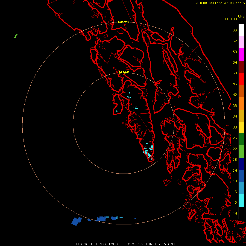Click the "TH" legend label

(x=235, y=213)
